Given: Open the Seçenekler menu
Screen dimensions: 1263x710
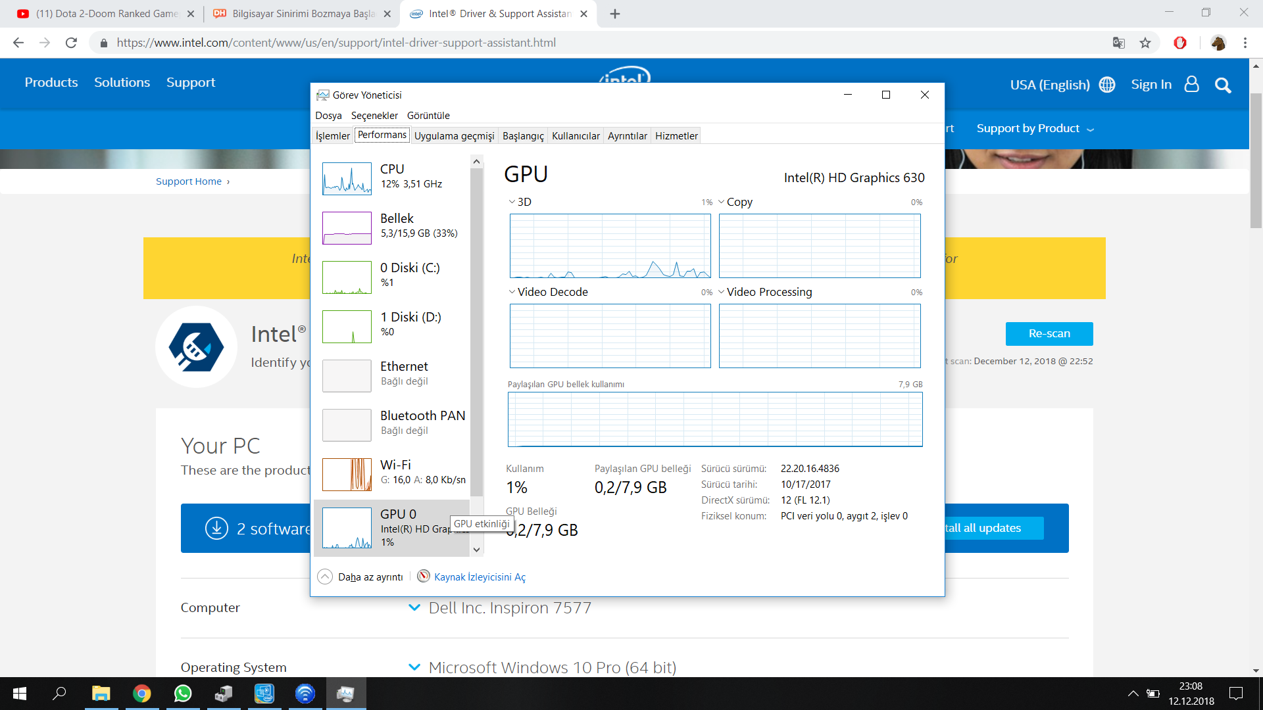Looking at the screenshot, I should pyautogui.click(x=374, y=115).
